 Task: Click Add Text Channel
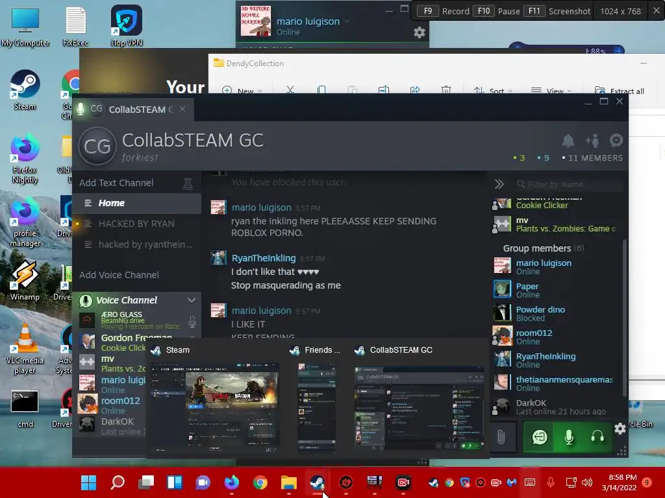(116, 183)
